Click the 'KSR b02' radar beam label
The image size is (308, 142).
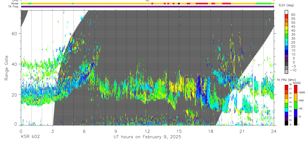[x=30, y=137]
